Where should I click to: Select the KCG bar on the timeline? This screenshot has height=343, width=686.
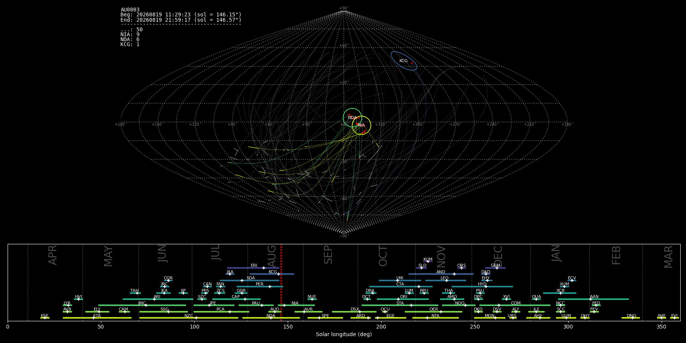tap(272, 274)
